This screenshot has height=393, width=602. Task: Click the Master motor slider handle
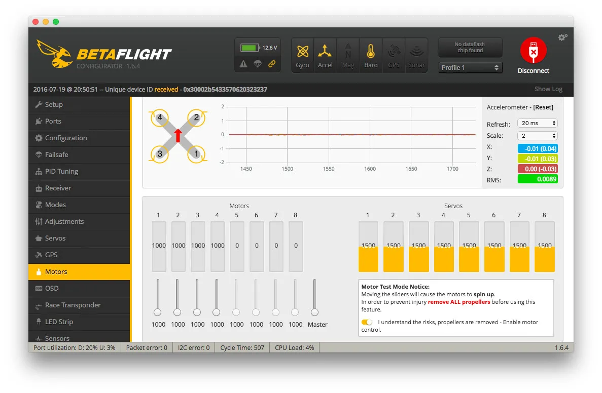tap(315, 312)
